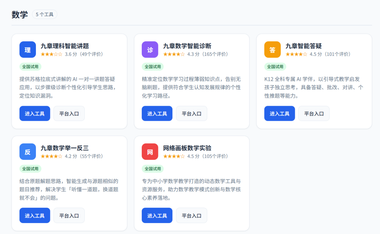Click the description starting 结合原题解题思路
This screenshot has height=234, width=380.
(69, 189)
